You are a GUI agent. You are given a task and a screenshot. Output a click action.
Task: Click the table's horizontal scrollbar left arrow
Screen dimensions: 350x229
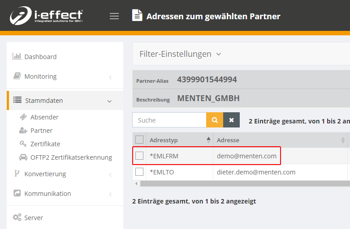click(x=135, y=183)
